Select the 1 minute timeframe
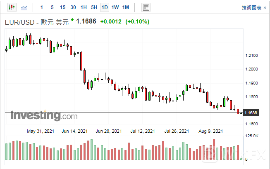 tap(41, 7)
